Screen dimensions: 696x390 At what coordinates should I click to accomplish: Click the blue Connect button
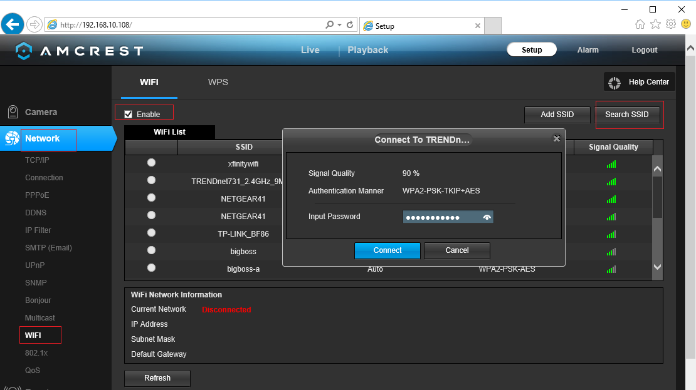387,250
